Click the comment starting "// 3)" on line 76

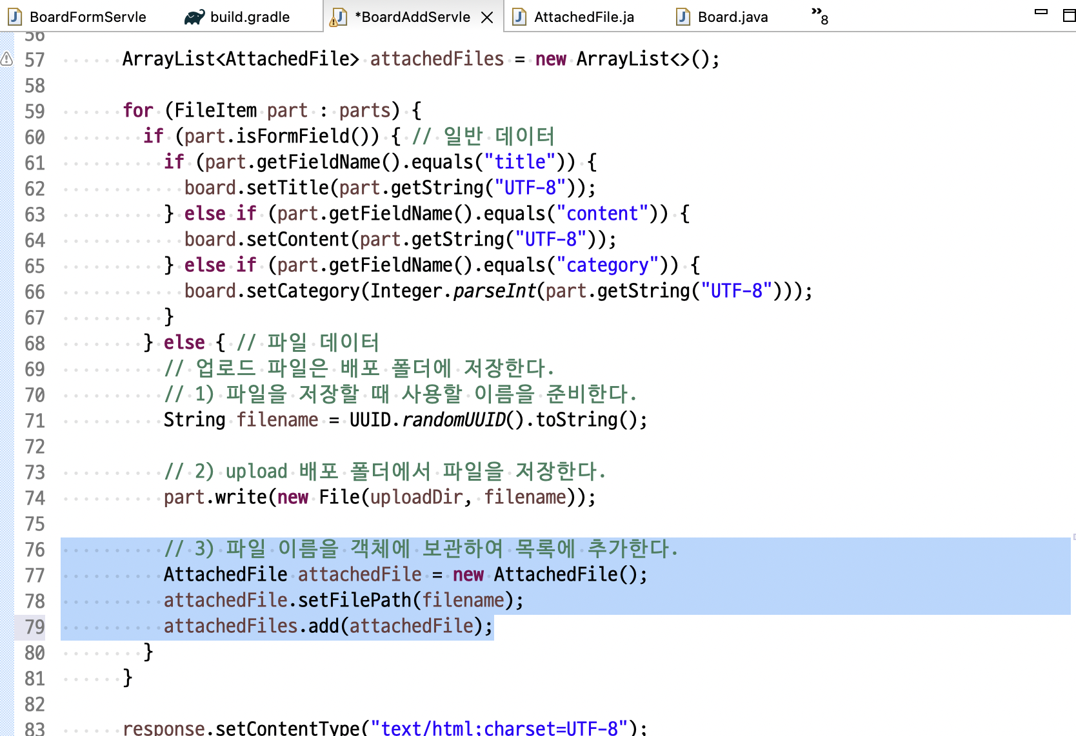421,548
